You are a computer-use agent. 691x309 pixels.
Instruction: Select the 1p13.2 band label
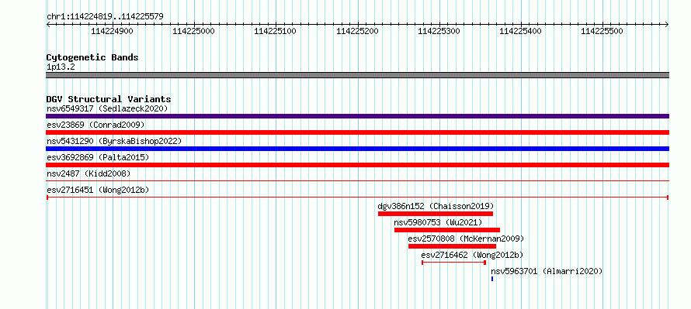click(x=61, y=67)
